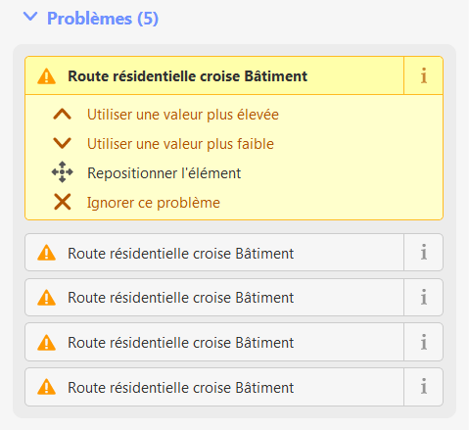The image size is (469, 430).
Task: Expand fourth Route résidentielle croise Bâtiment issue
Action: [x=214, y=342]
